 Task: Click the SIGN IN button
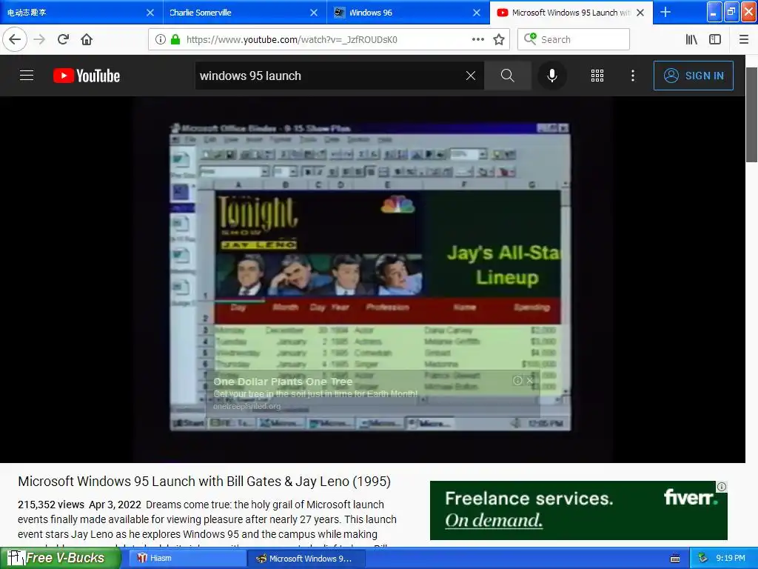[x=693, y=76]
